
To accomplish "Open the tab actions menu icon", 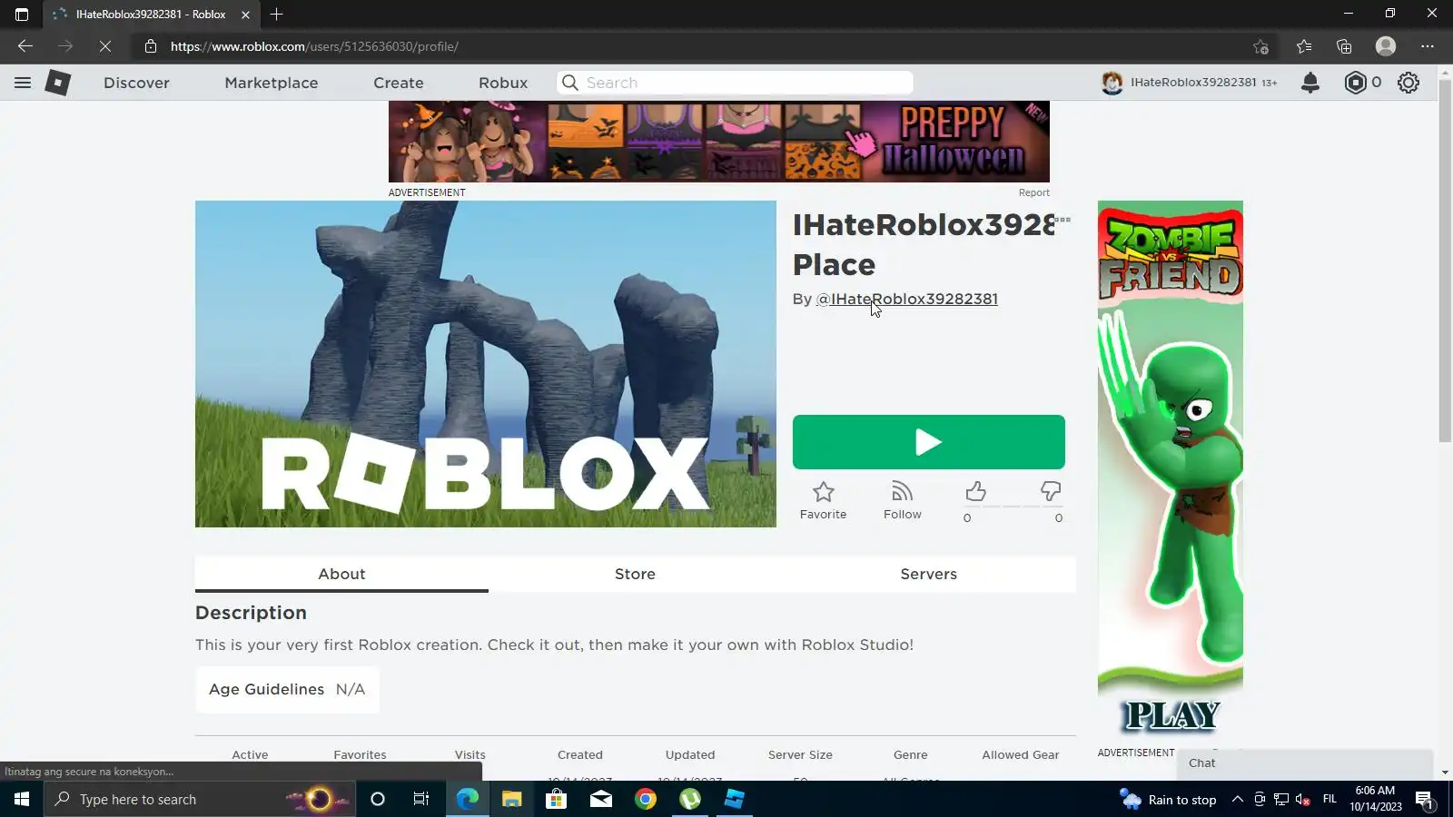I will point(22,14).
